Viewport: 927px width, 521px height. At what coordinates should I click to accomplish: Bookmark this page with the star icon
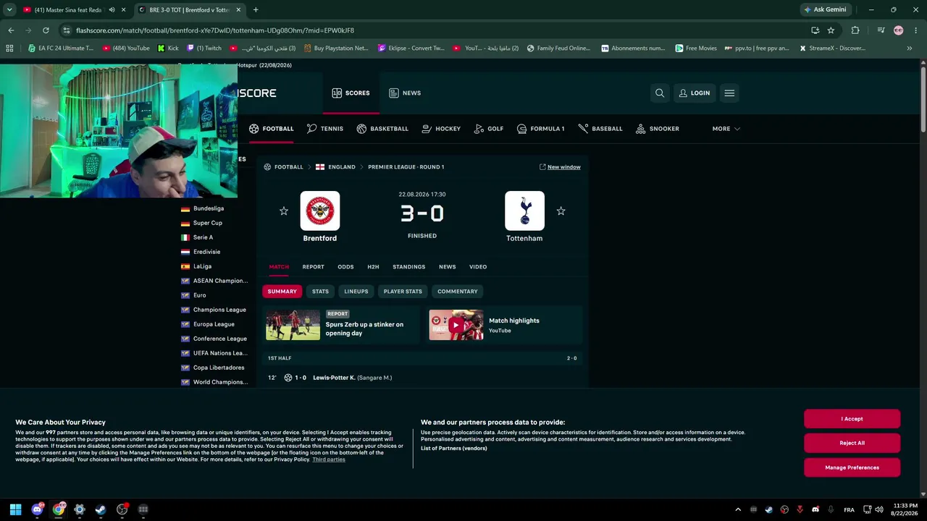pyautogui.click(x=831, y=30)
